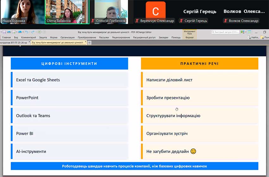Close the 'хочу бути менеджером' document tab

coord(85,42)
